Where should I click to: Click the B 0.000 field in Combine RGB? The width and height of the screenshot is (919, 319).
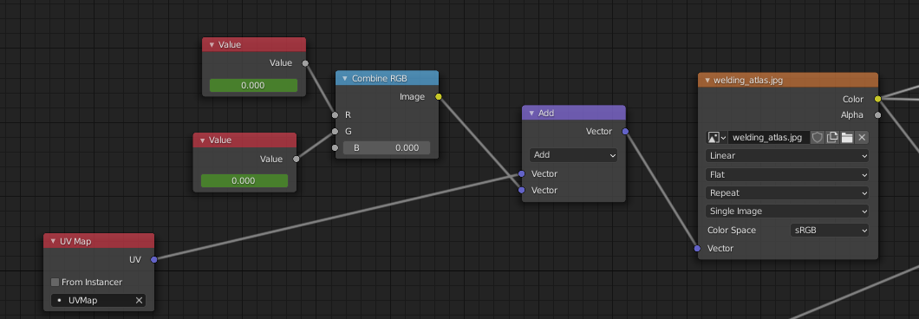click(387, 147)
